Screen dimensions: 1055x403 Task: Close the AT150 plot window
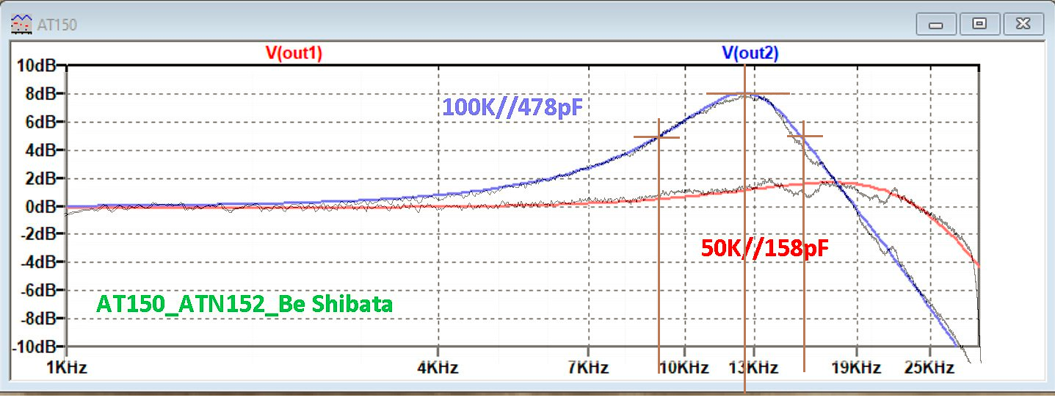1023,24
